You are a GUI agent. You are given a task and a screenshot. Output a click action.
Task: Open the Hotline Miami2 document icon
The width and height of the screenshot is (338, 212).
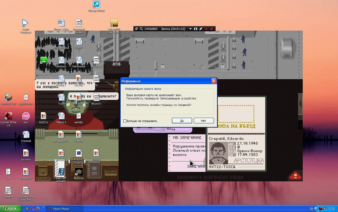61,44
